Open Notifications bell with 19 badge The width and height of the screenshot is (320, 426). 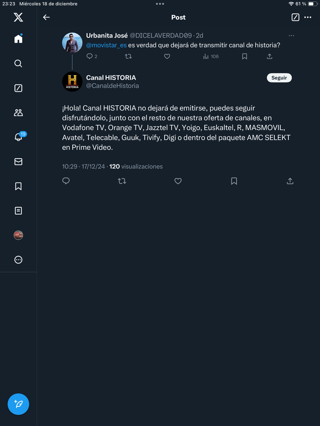tap(18, 137)
